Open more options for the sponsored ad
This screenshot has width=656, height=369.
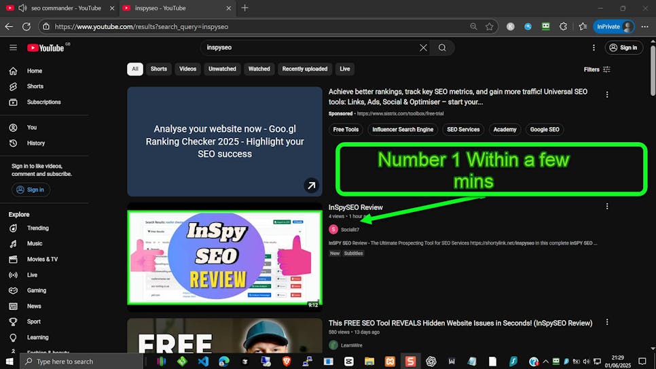coord(607,94)
